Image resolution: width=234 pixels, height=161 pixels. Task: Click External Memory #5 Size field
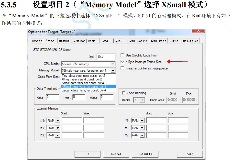coord(178,128)
